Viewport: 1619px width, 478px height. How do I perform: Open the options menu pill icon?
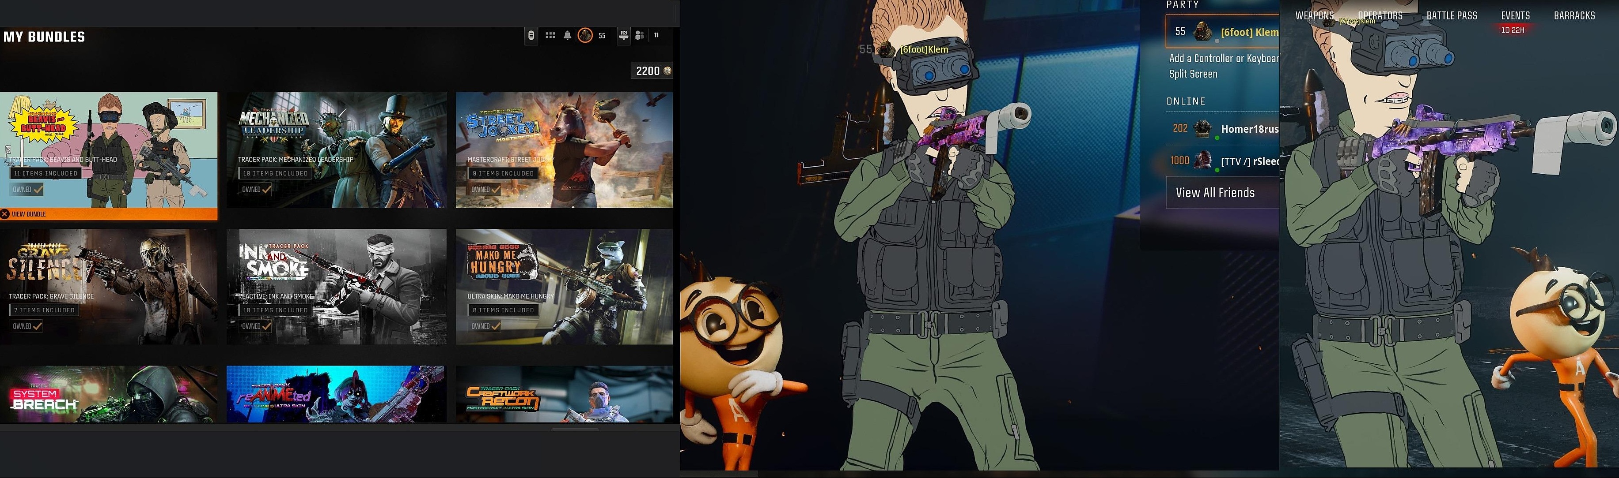tap(531, 36)
